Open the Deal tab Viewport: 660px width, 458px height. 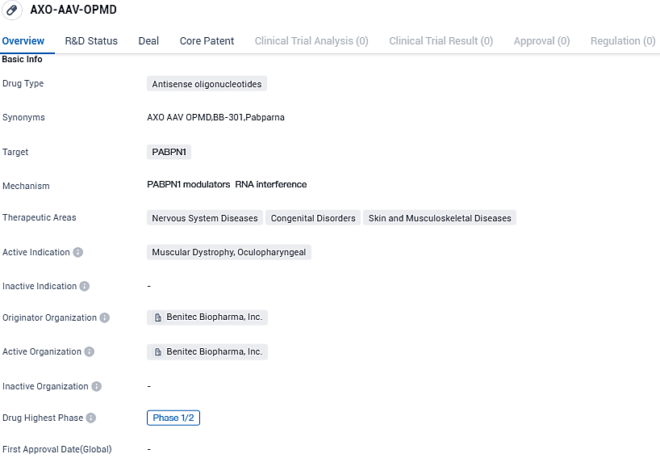point(148,40)
